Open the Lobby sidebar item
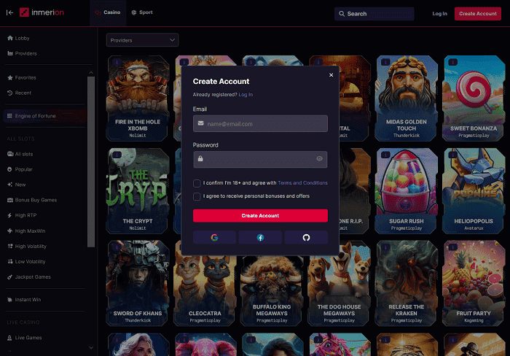The image size is (510, 356). click(18, 38)
